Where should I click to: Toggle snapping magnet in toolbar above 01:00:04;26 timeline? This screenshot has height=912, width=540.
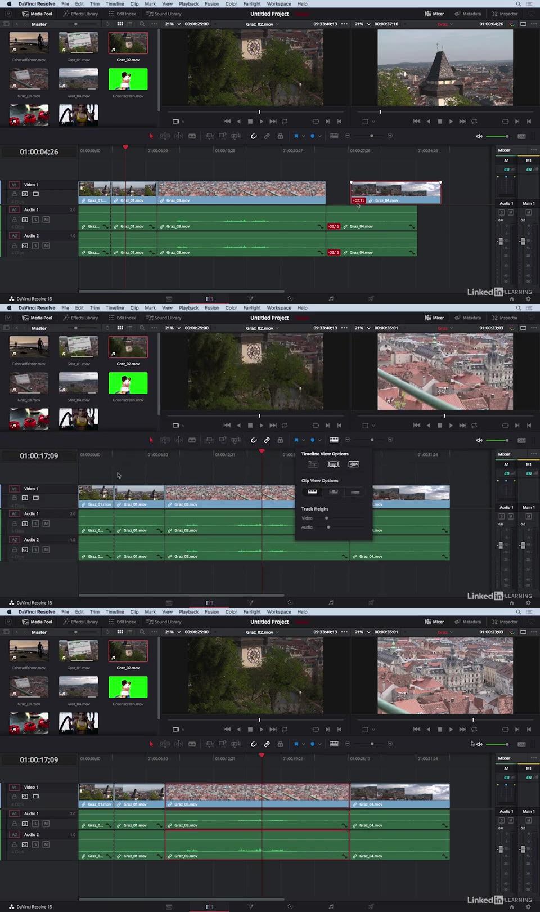254,136
